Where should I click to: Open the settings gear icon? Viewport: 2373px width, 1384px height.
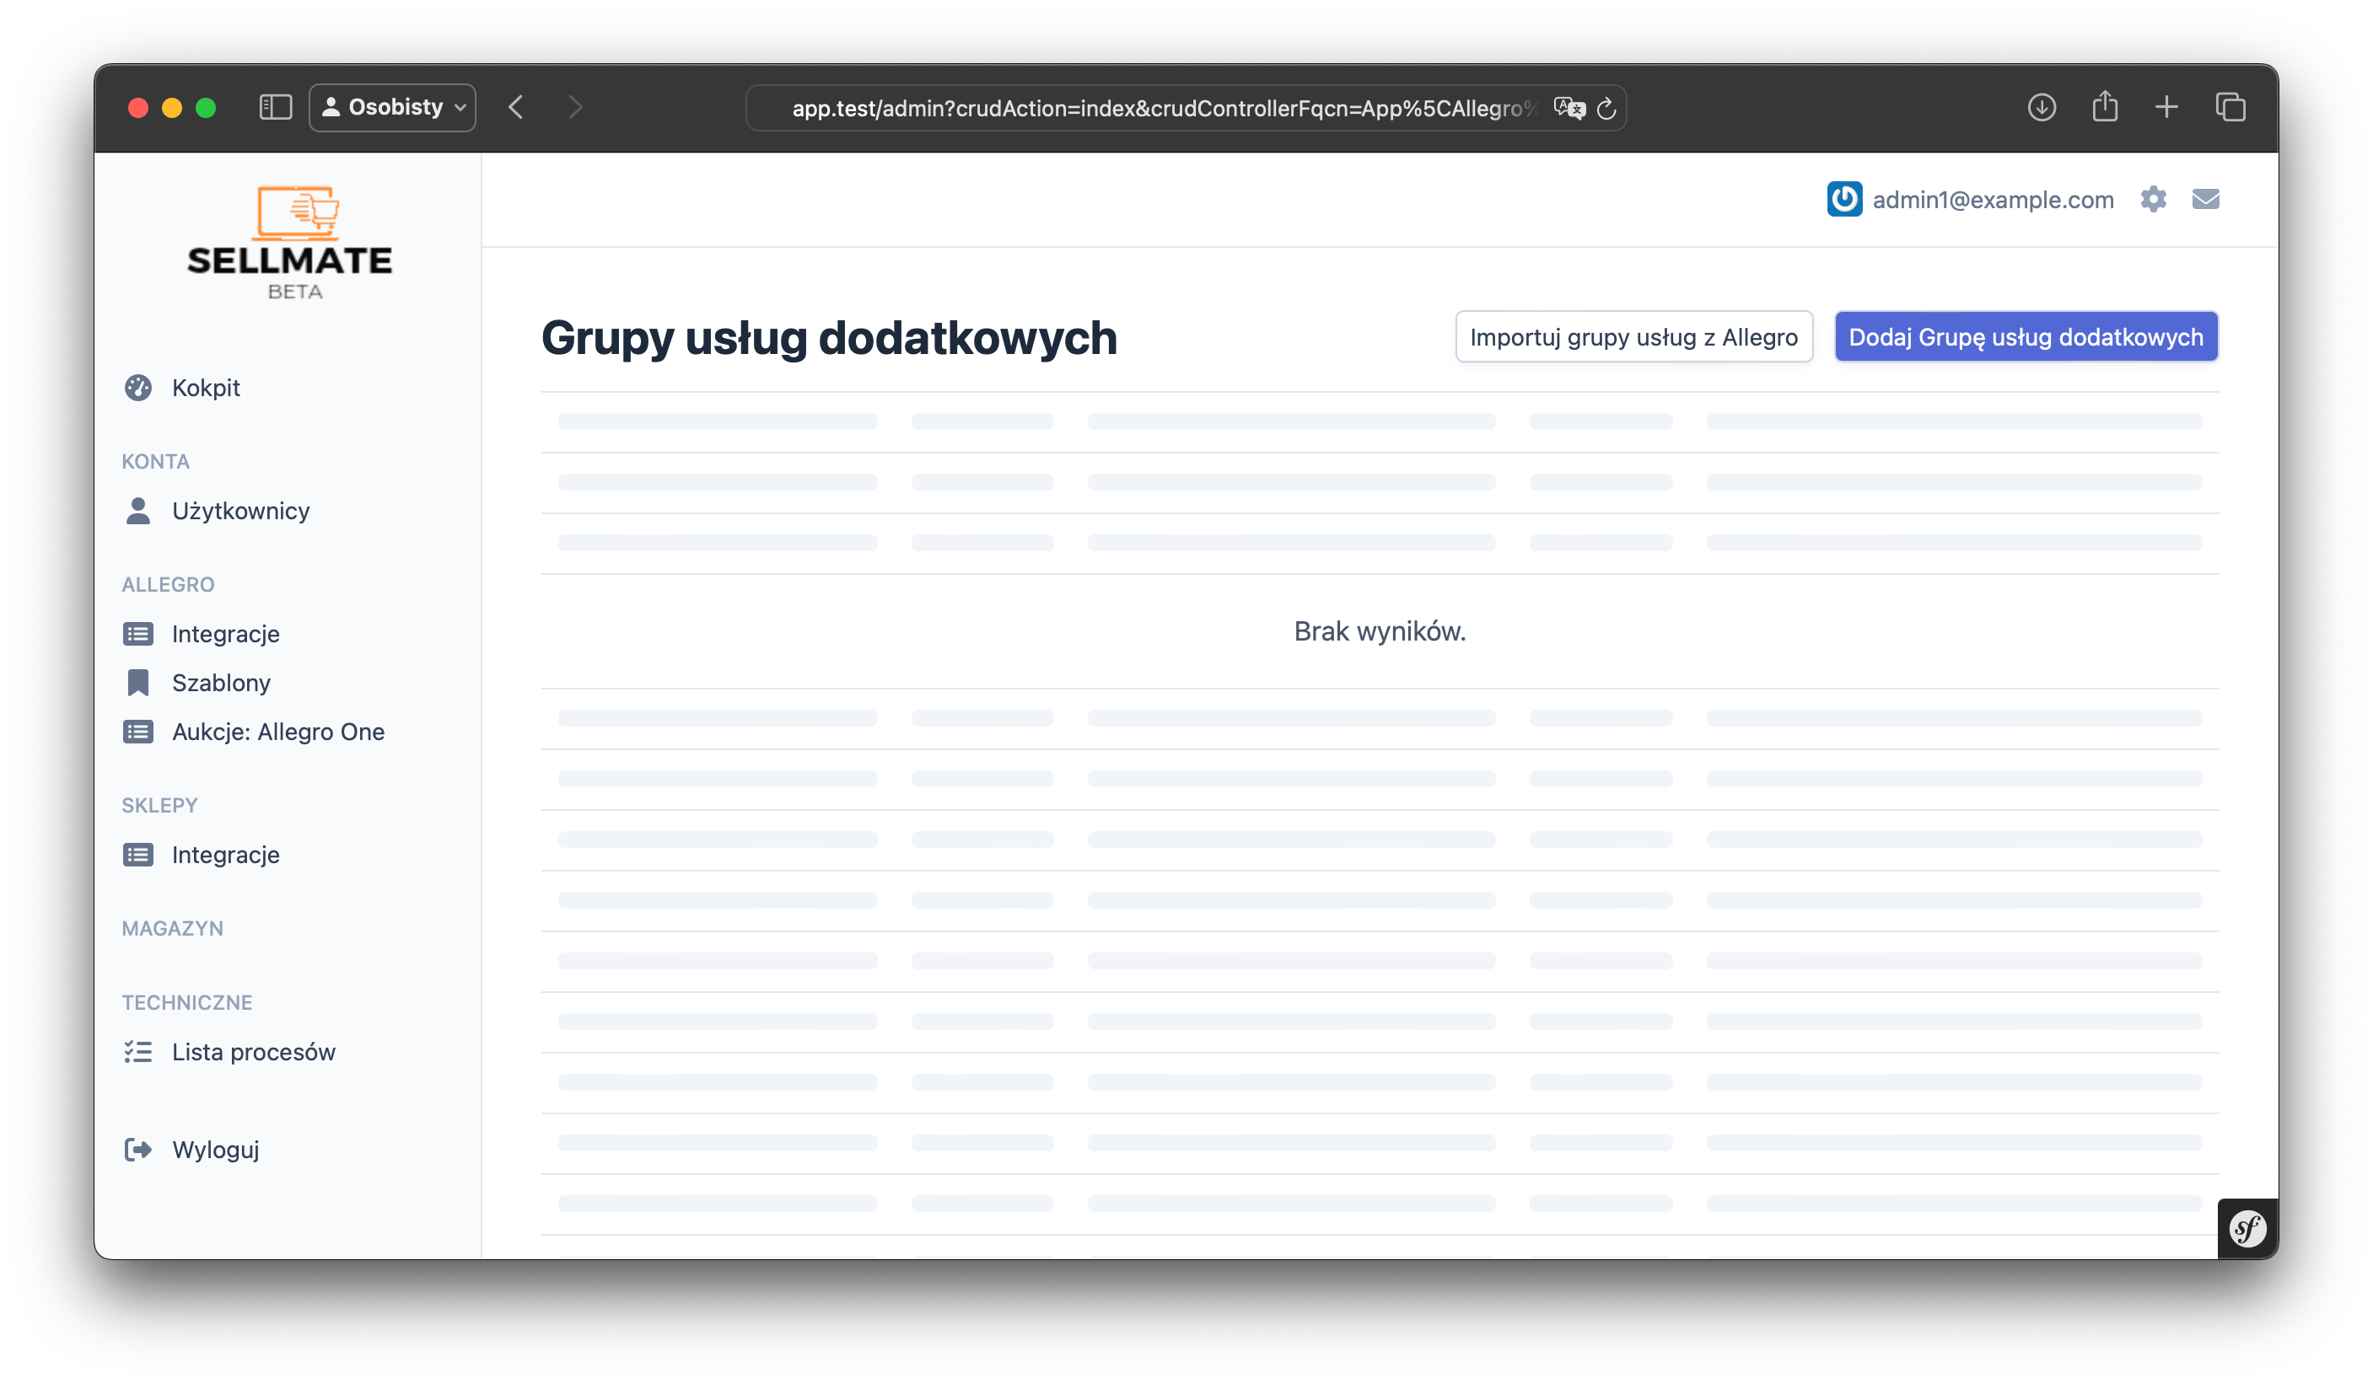point(2153,200)
